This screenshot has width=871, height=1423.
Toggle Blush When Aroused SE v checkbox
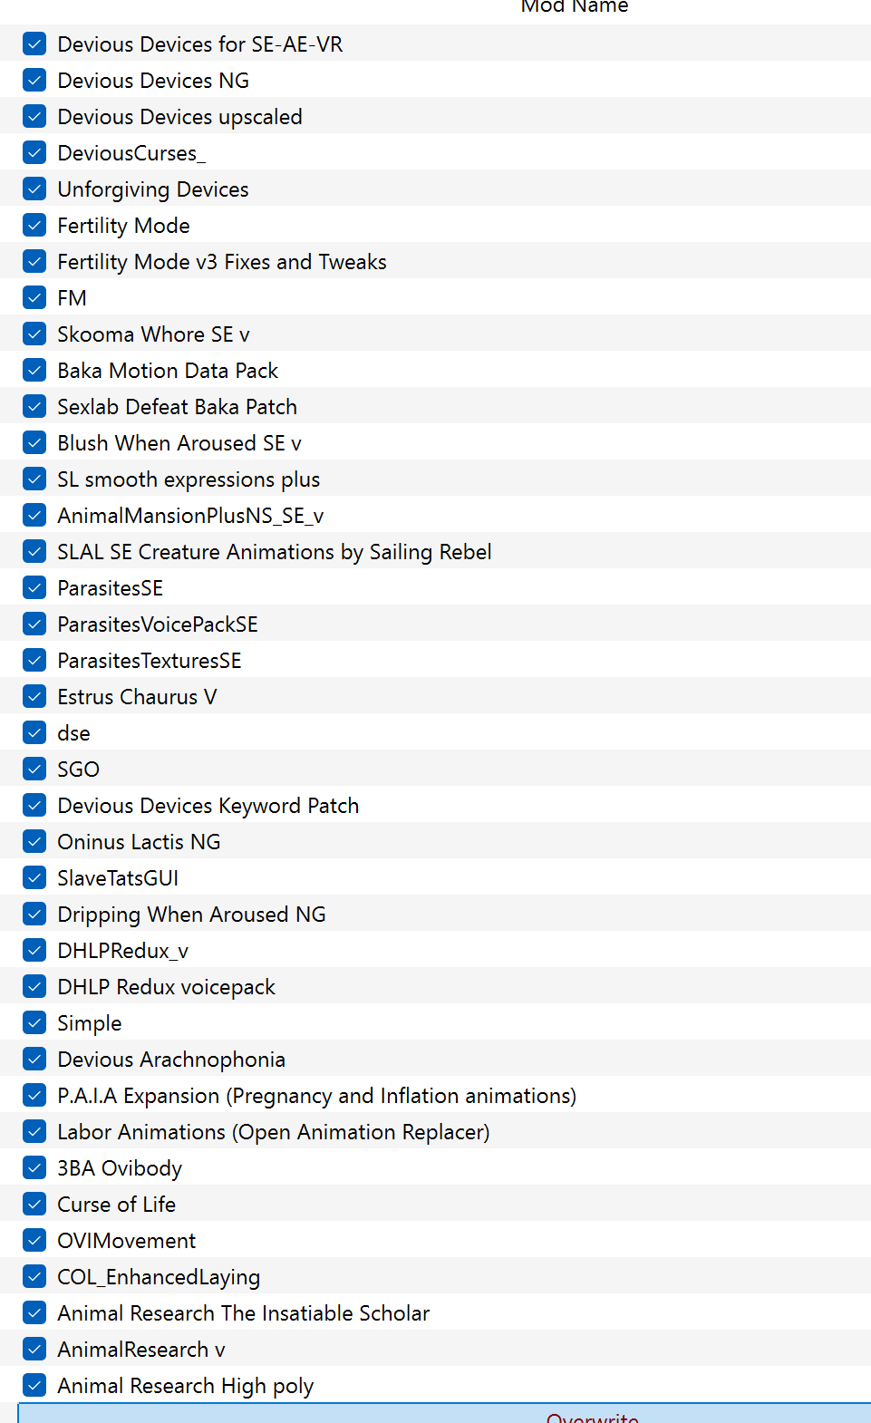pyautogui.click(x=34, y=442)
